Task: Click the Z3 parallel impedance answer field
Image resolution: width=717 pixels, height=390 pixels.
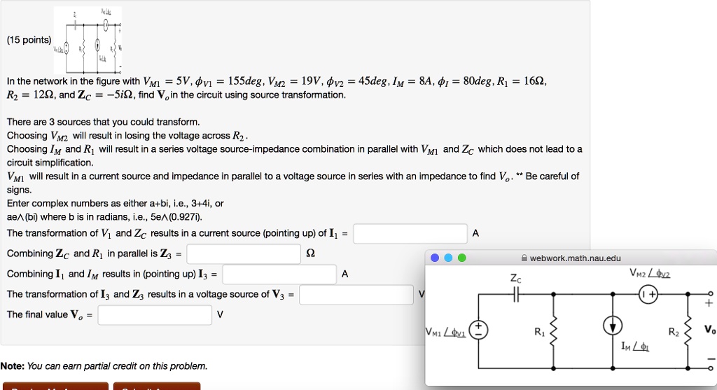Action: (244, 253)
